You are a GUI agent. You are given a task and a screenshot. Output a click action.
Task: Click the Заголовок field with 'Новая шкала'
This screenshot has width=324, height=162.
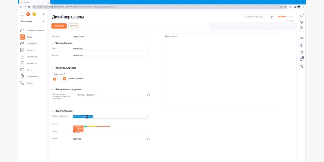coord(111,37)
